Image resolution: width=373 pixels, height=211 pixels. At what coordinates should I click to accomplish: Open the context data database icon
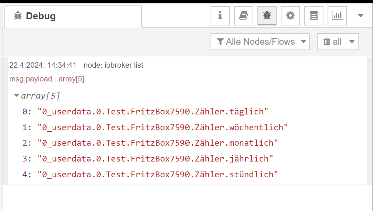(x=314, y=16)
